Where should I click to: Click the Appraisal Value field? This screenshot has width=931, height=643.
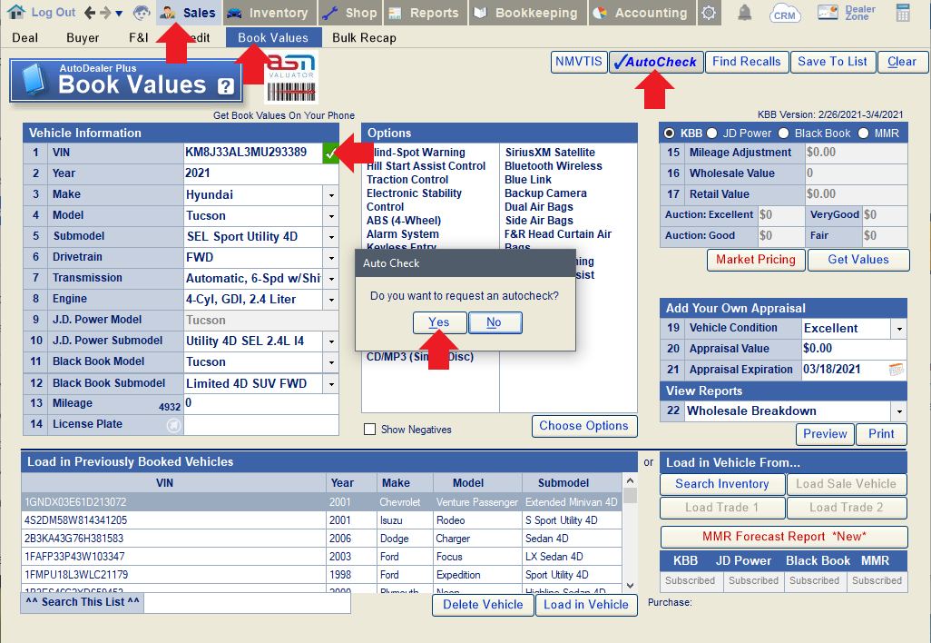(x=853, y=349)
